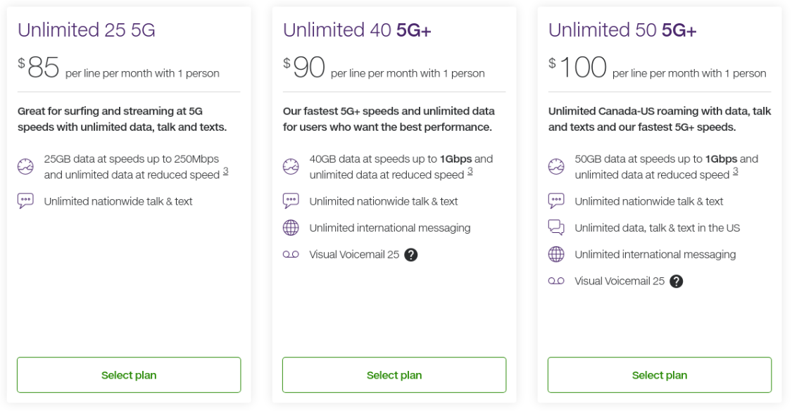This screenshot has width=792, height=411.
Task: Click US roaming chat icon in Unlimited 50 plan
Action: pyautogui.click(x=556, y=228)
